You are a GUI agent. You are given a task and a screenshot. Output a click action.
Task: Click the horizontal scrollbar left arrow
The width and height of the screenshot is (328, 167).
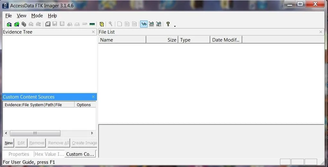pyautogui.click(x=6, y=133)
